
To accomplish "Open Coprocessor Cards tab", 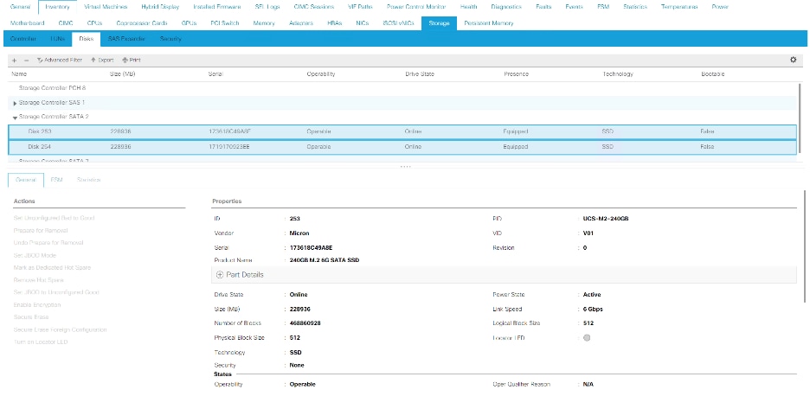I will 142,23.
